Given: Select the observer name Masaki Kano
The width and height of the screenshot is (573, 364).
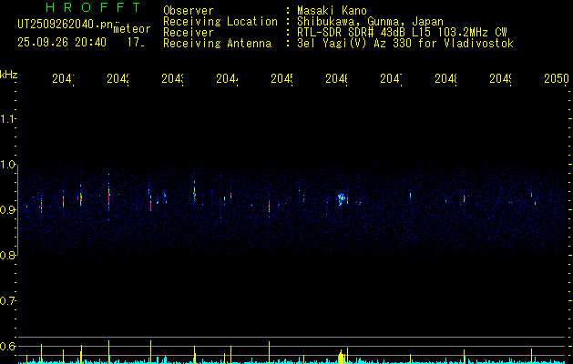Looking at the screenshot, I should [x=332, y=11].
